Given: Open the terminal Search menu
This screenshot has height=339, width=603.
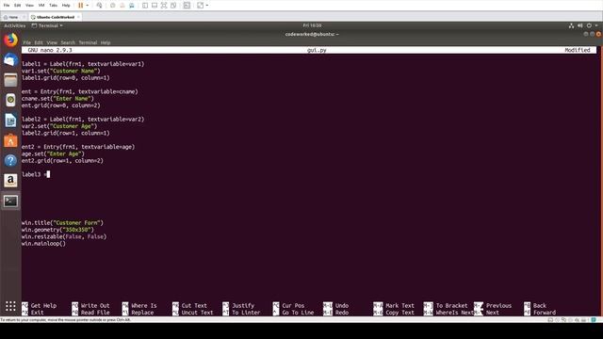Looking at the screenshot, I should pyautogui.click(x=68, y=42).
